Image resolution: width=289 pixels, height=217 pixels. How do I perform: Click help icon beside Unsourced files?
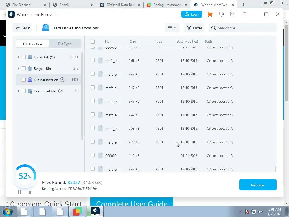pyautogui.click(x=61, y=91)
